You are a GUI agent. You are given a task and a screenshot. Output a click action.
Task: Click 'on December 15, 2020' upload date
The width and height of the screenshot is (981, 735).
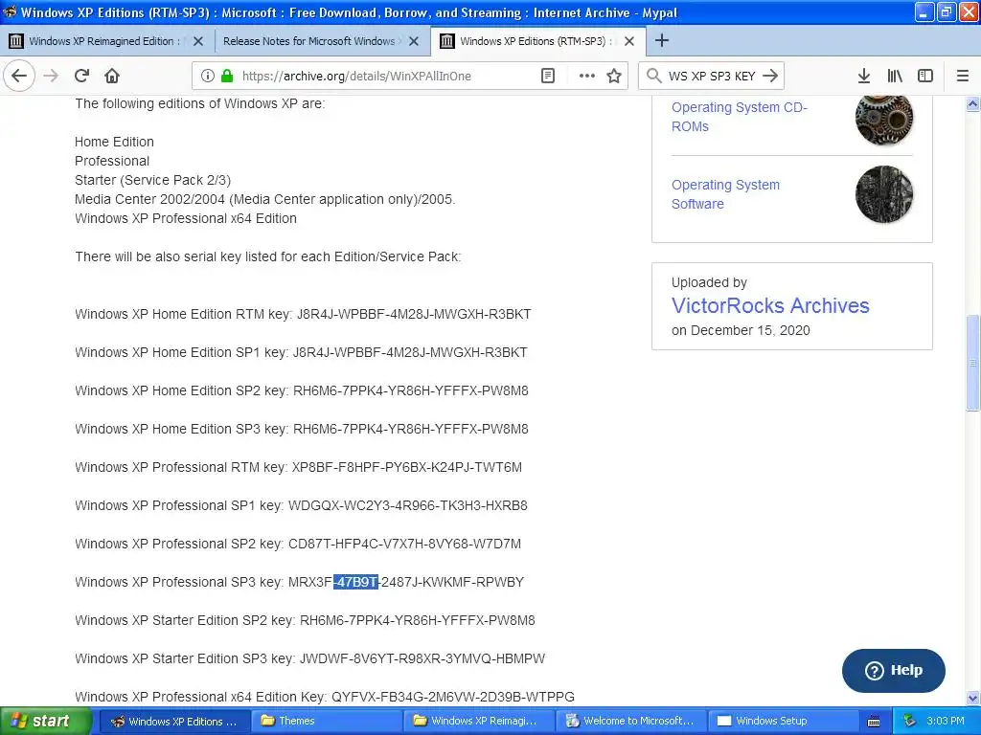[741, 330]
